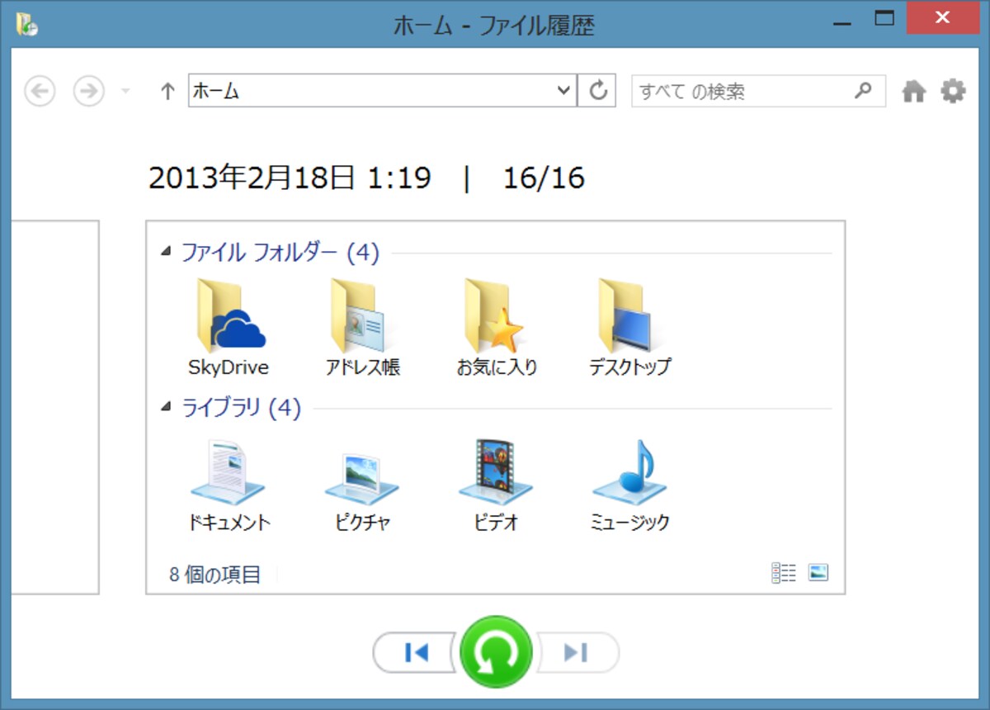Screen dimensions: 990x710
Task: Click the green restore button
Action: pos(496,652)
